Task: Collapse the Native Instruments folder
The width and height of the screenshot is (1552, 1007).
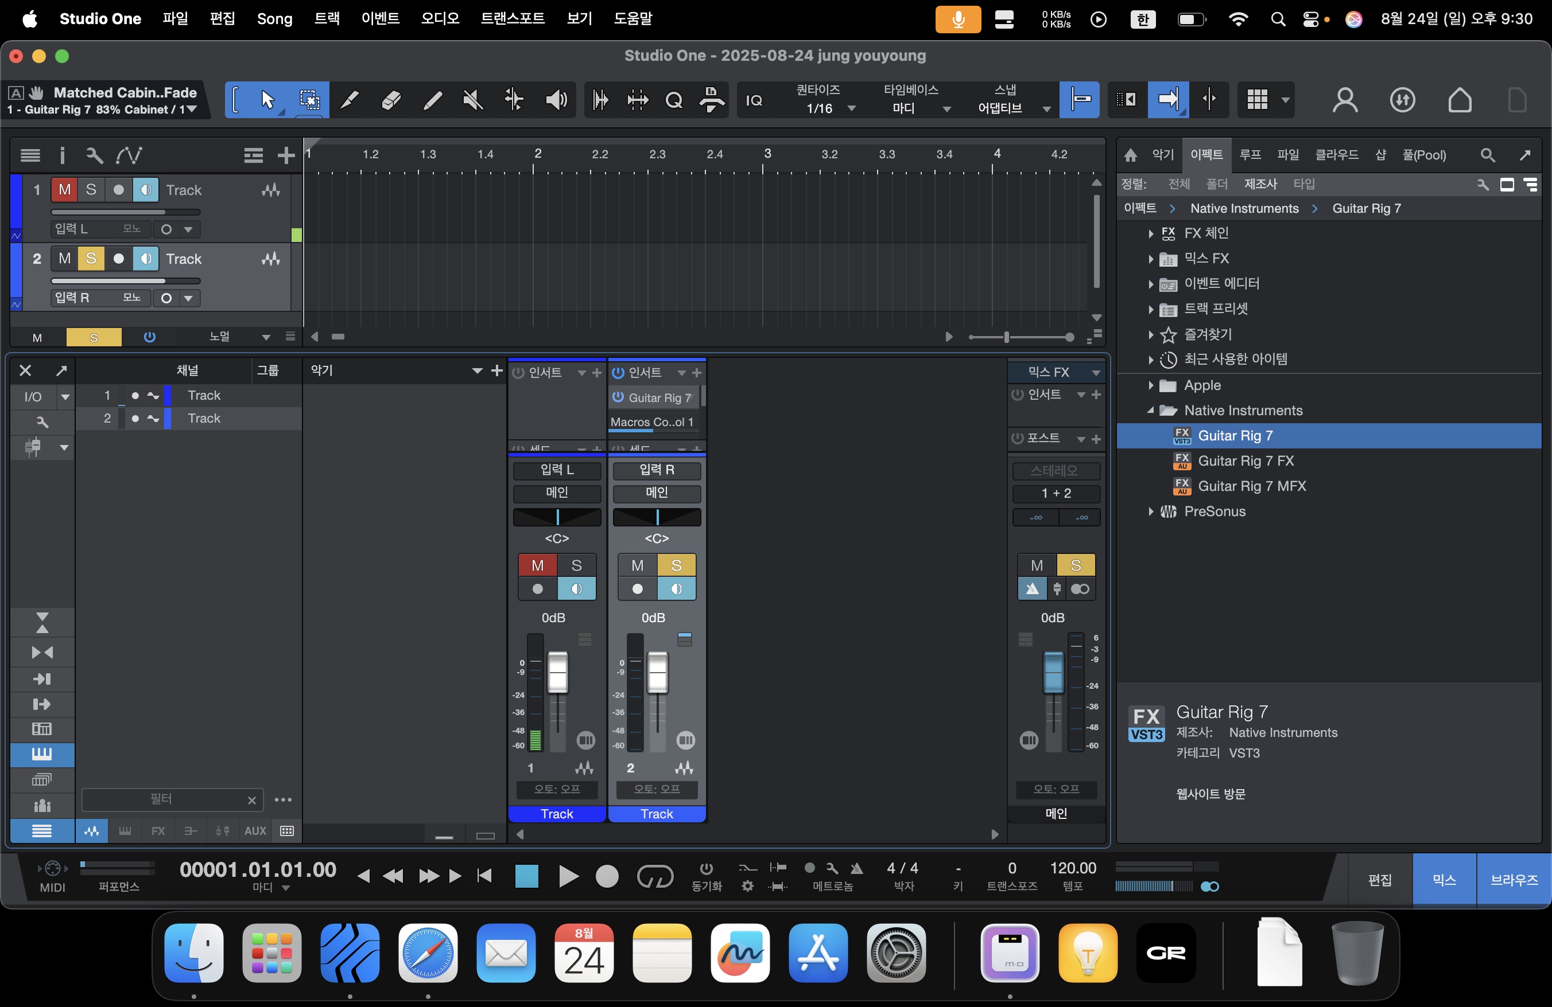Action: pyautogui.click(x=1151, y=411)
